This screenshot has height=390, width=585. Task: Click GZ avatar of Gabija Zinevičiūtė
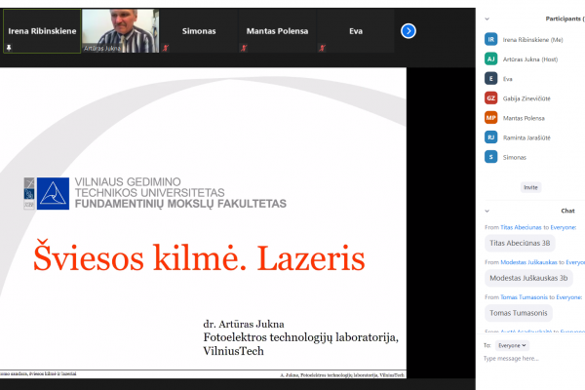click(491, 98)
